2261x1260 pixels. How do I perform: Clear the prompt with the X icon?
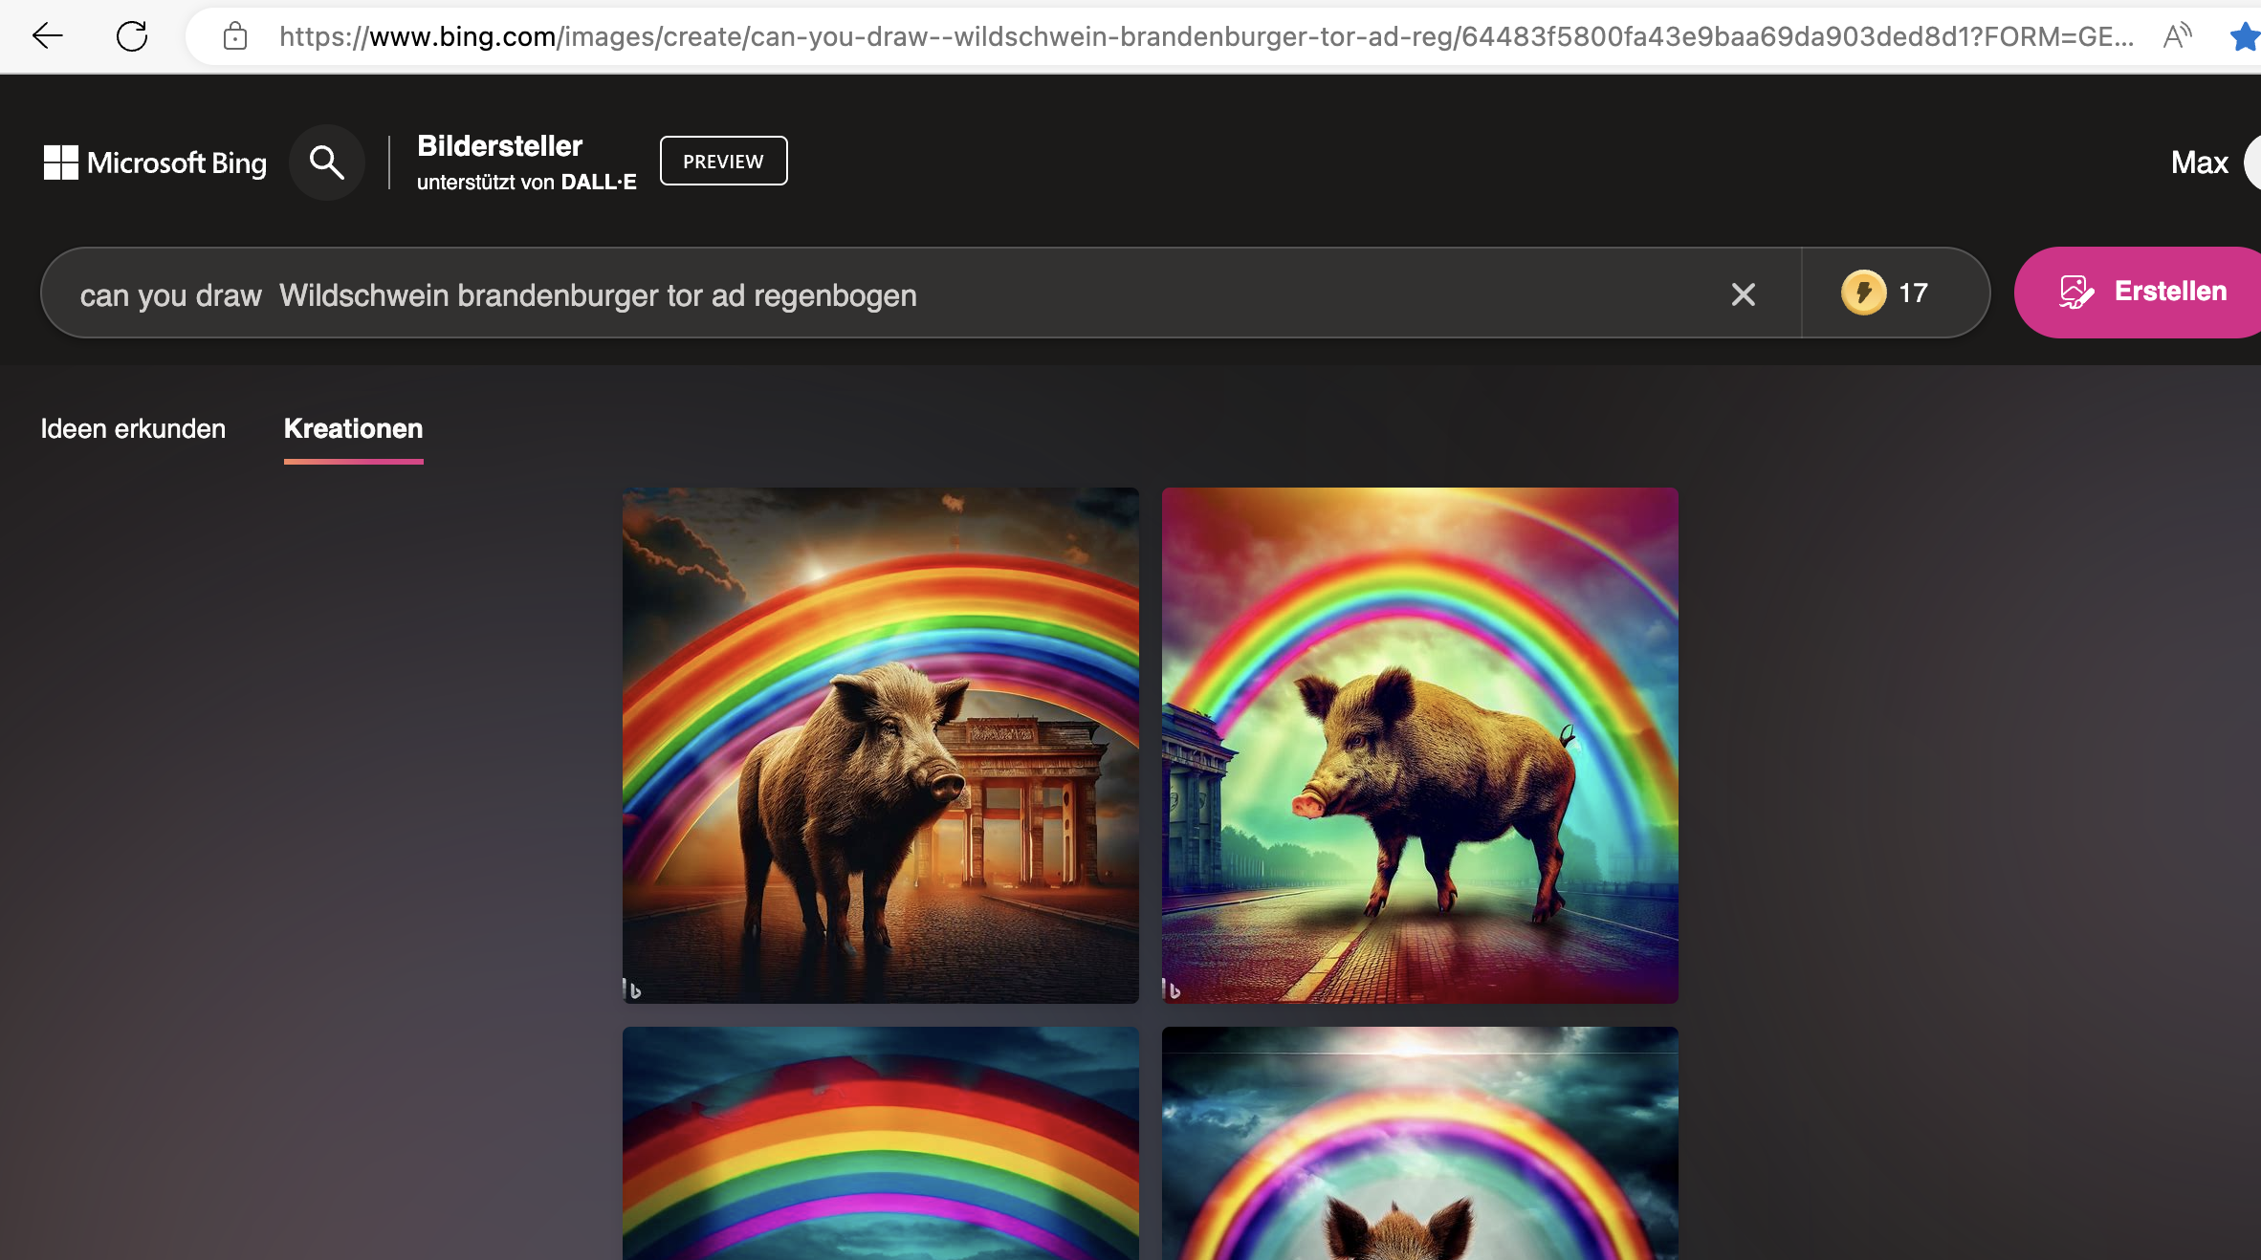coord(1743,294)
